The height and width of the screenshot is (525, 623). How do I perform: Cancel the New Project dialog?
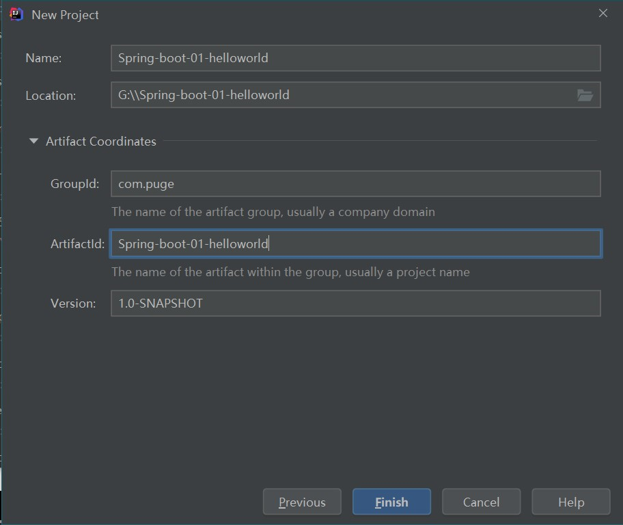(481, 502)
